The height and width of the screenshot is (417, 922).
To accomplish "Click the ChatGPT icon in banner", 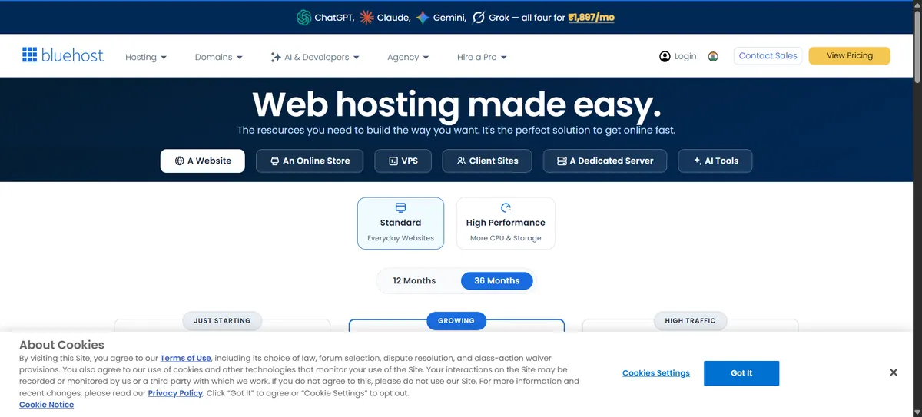I will pyautogui.click(x=303, y=17).
